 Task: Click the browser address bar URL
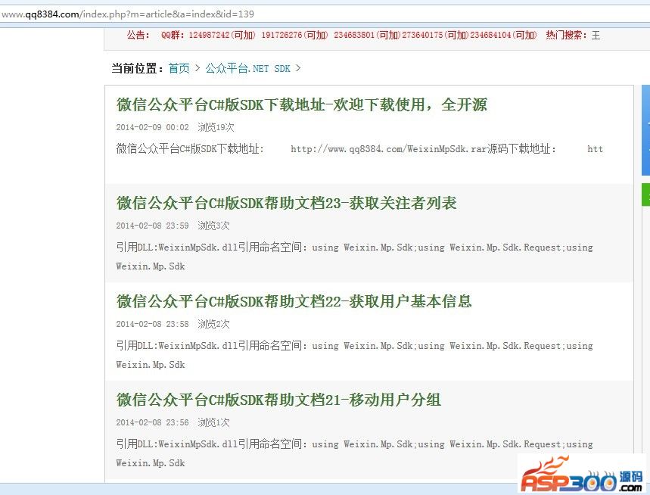click(x=127, y=14)
